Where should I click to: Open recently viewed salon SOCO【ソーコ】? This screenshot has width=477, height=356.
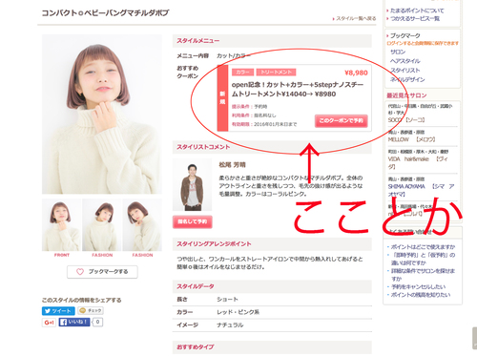(406, 120)
